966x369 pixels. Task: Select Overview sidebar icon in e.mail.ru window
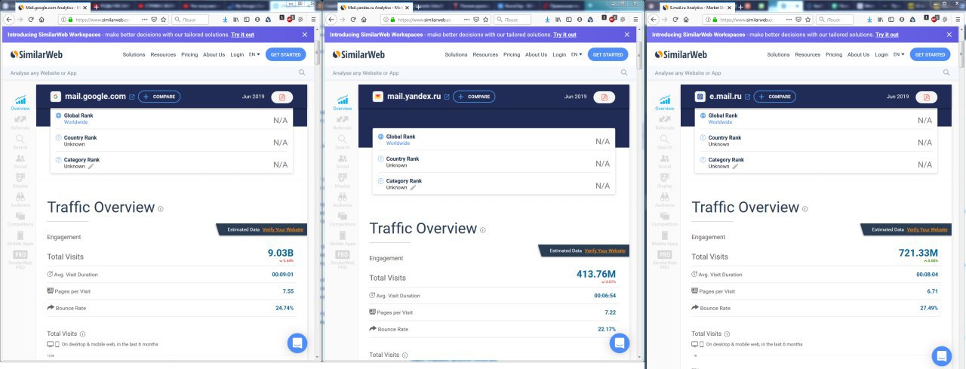[665, 103]
